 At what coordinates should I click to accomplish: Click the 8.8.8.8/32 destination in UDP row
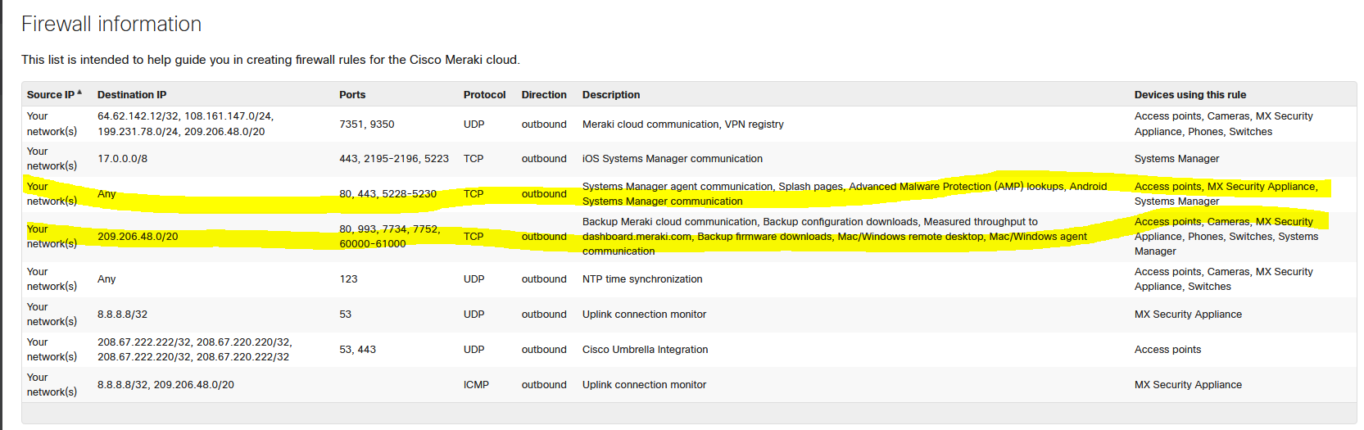123,315
